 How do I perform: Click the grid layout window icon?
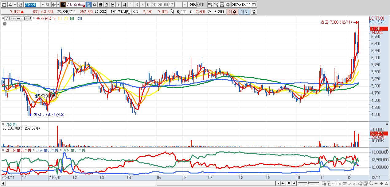324,183
